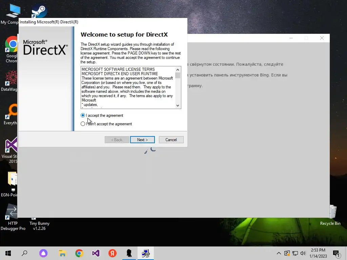Click Bing toolbar text in background window
Viewport: 347px width, 260px height.
click(238, 75)
